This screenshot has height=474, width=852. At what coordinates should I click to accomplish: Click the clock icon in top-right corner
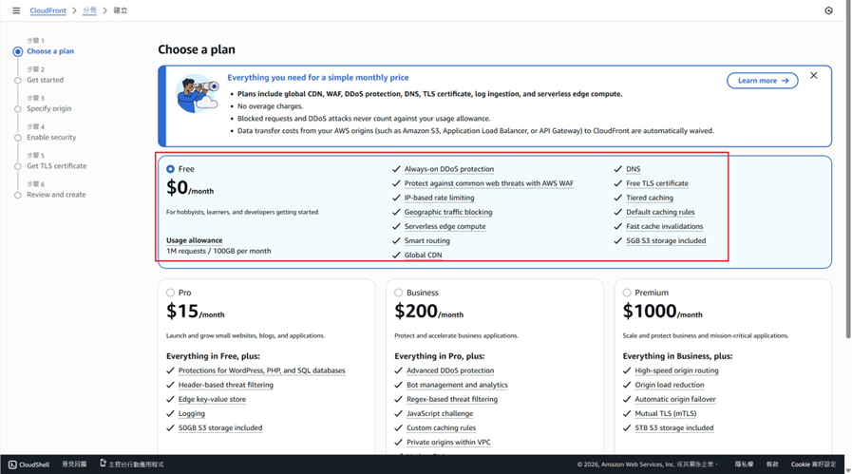click(x=828, y=10)
